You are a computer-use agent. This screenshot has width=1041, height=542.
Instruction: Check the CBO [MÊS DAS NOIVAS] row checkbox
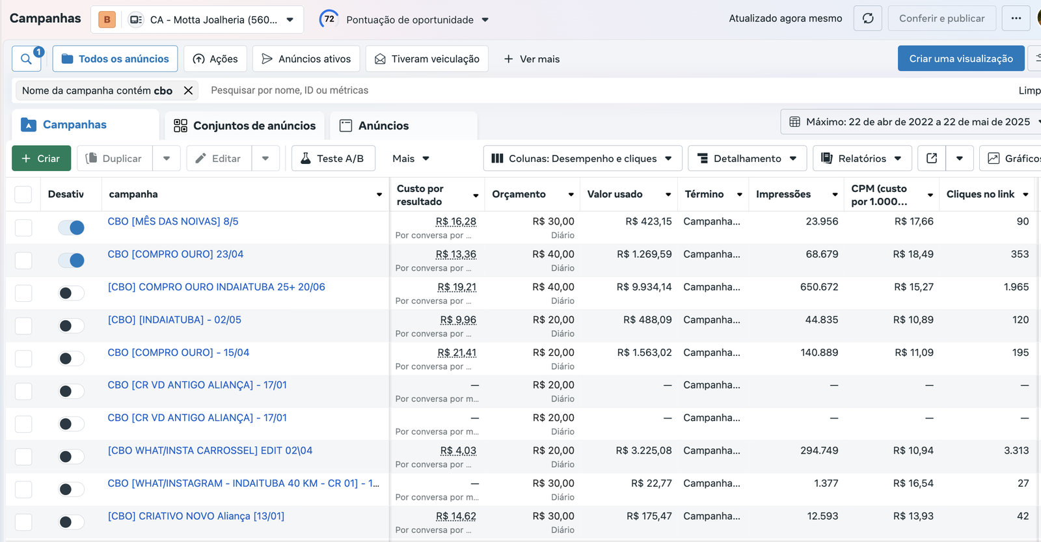pyautogui.click(x=23, y=227)
